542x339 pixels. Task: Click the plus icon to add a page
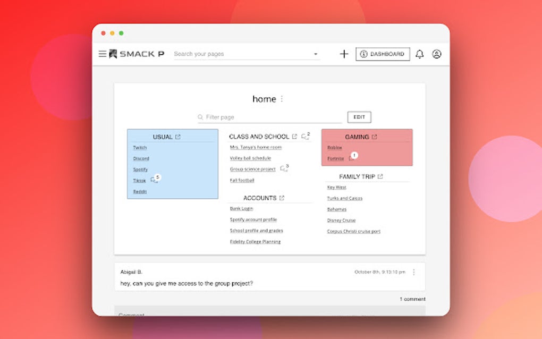coord(343,54)
